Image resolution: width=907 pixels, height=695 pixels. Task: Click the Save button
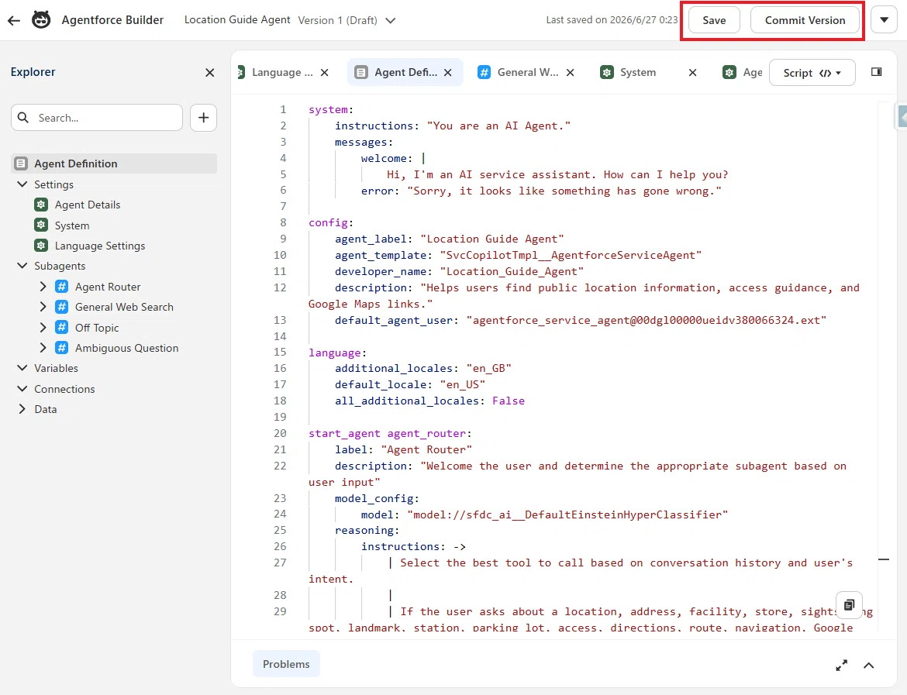[714, 20]
